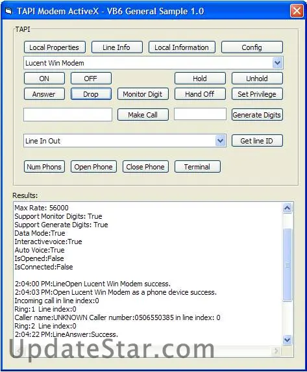
Task: Open the Terminal
Action: 197,167
